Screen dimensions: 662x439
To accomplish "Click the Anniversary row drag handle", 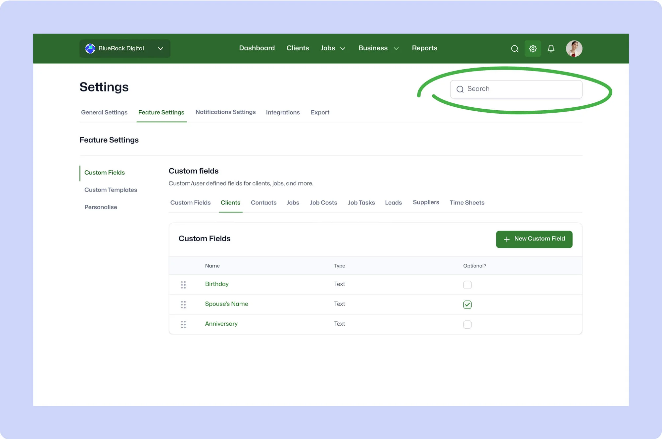I will pos(183,324).
